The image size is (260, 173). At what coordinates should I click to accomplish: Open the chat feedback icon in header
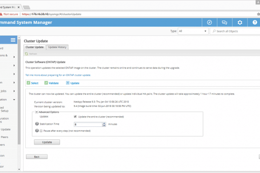pos(224,22)
